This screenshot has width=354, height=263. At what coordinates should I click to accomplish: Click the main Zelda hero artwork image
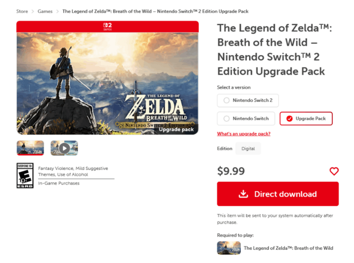click(x=107, y=82)
